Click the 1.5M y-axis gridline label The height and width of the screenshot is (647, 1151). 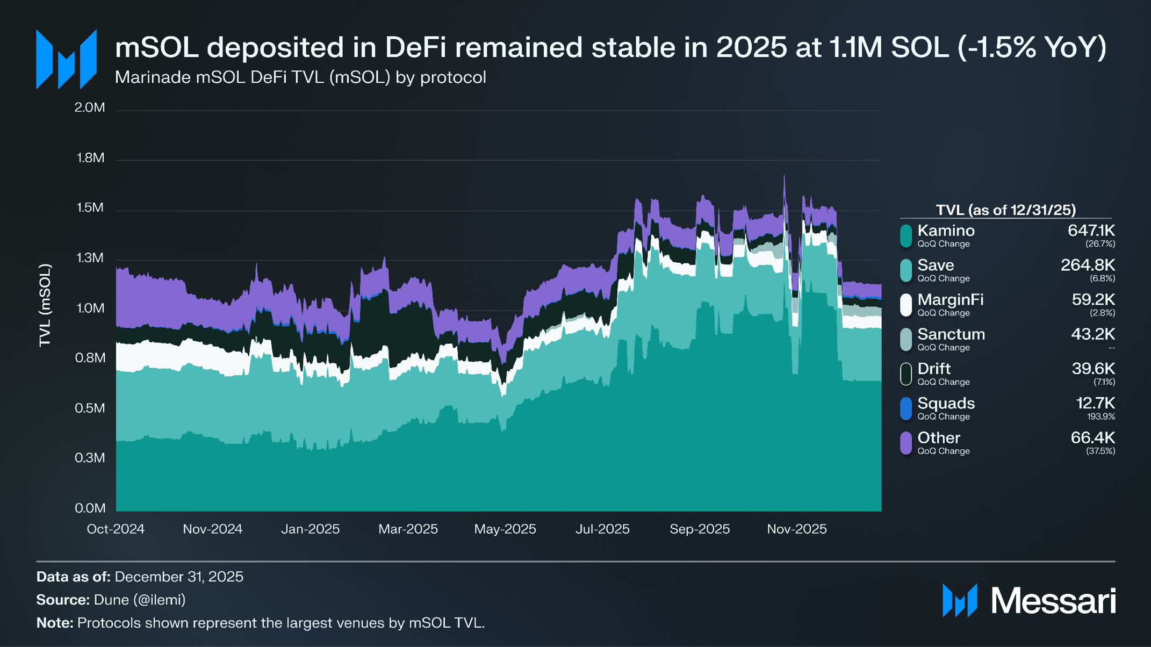90,207
